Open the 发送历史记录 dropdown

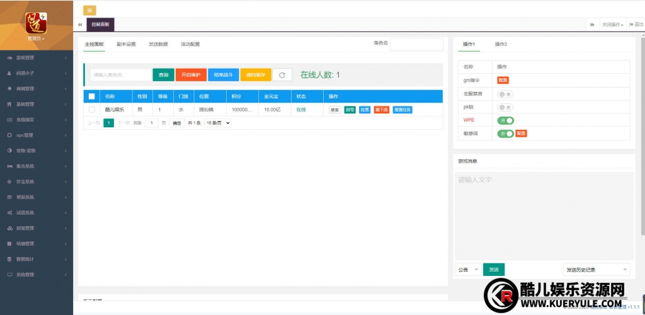click(596, 270)
